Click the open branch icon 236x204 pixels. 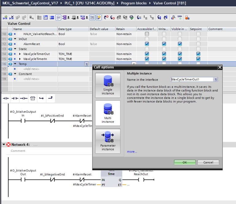coord(41,98)
